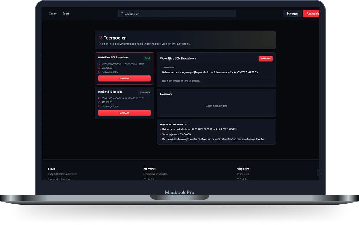The height and width of the screenshot is (225, 359).
Task: Click Meedoen in the Weekend 10 km Blitz card
Action: [124, 113]
